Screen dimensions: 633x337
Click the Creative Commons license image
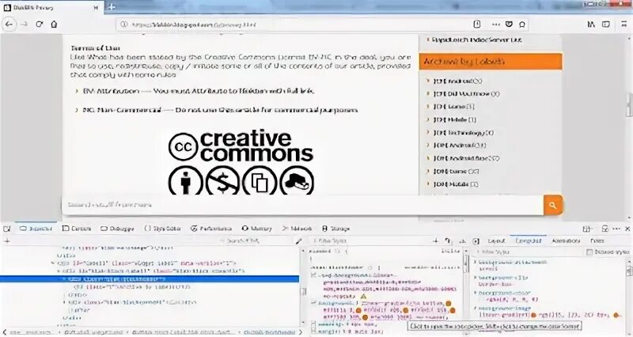pyautogui.click(x=241, y=162)
